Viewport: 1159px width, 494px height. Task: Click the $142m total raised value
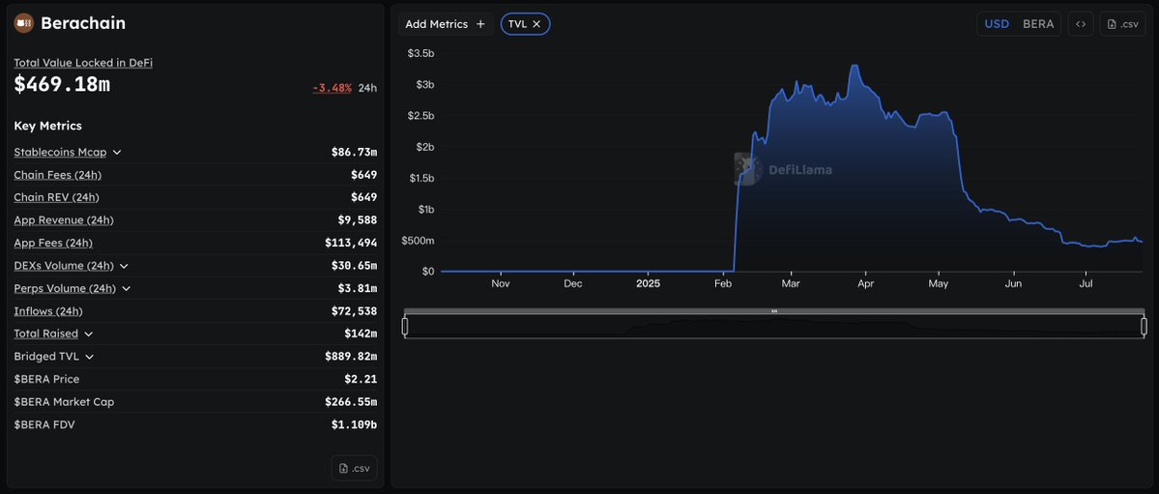[x=361, y=334]
